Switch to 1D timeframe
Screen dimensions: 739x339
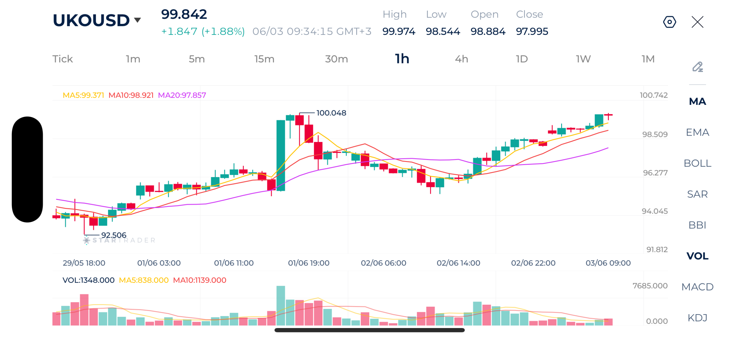point(522,59)
